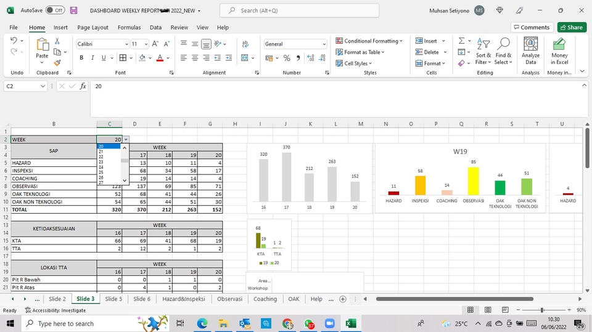Expand the General number format dropdown
This screenshot has height=332, width=592.
click(324, 44)
